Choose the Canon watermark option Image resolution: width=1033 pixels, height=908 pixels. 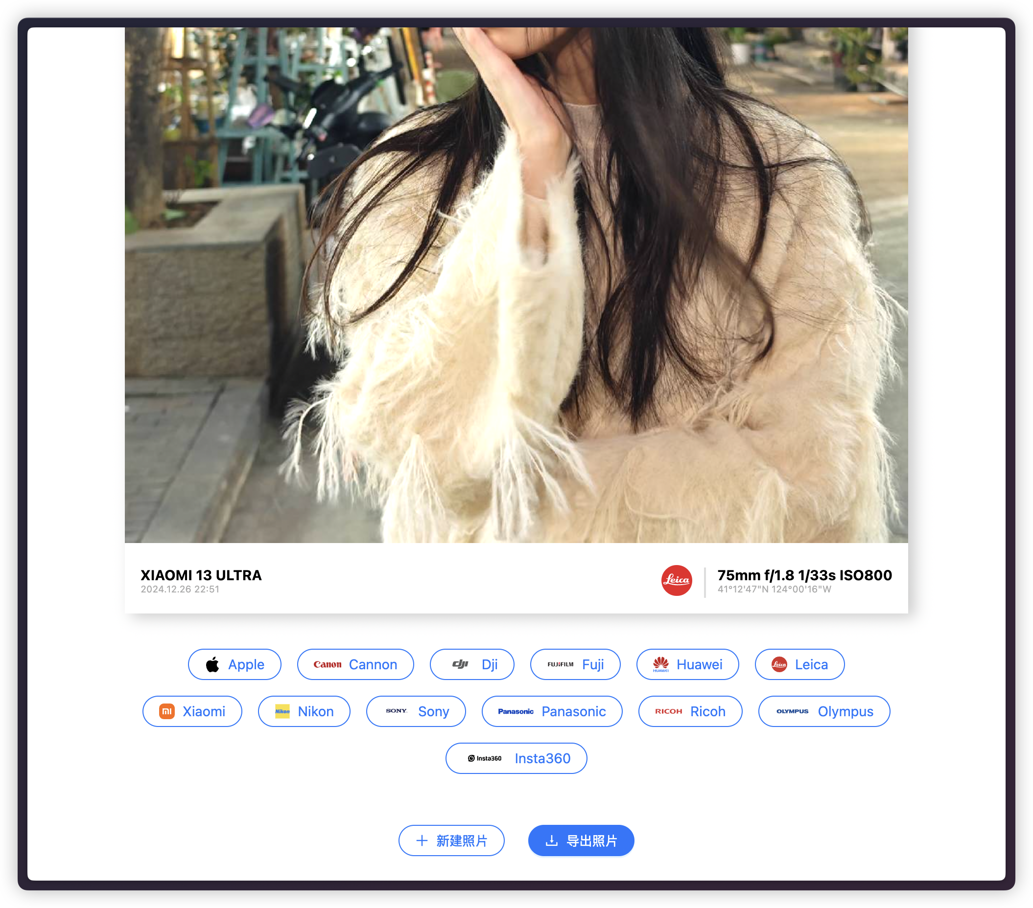point(355,664)
